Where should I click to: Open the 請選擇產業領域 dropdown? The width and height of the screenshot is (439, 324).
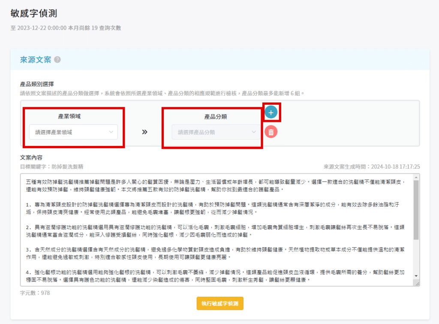(73, 132)
